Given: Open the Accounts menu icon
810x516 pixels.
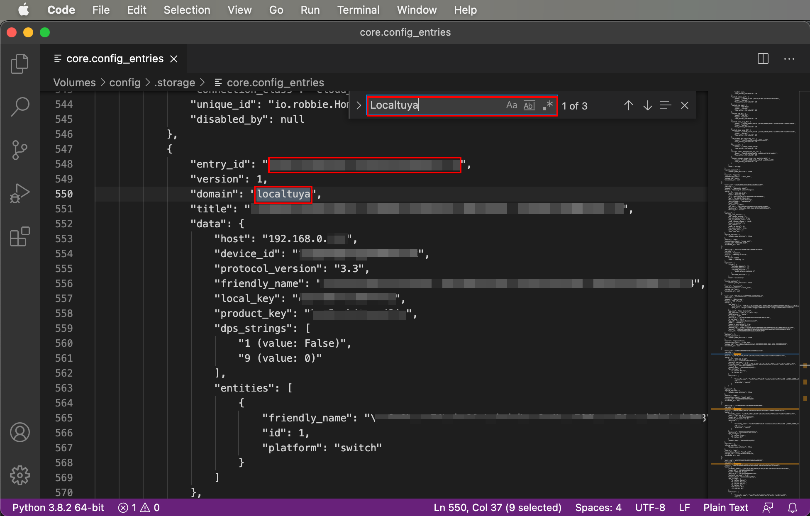Looking at the screenshot, I should coord(20,432).
